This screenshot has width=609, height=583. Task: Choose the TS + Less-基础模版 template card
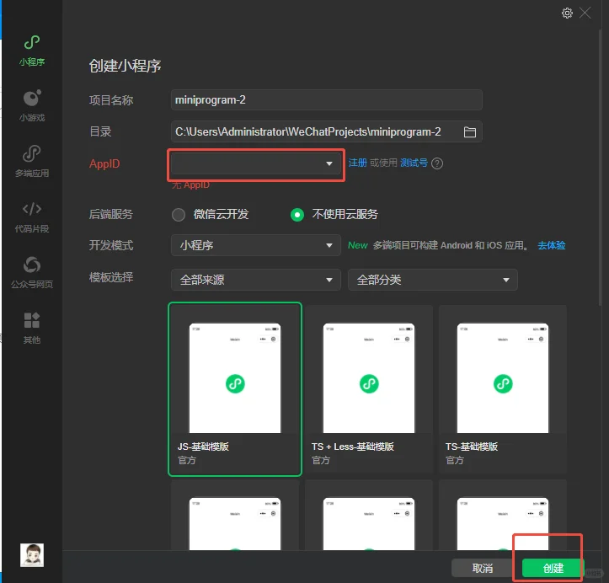(369, 389)
